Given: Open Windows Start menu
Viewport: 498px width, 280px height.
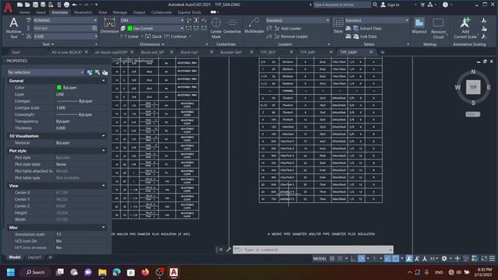Looking at the screenshot, I should [10, 272].
